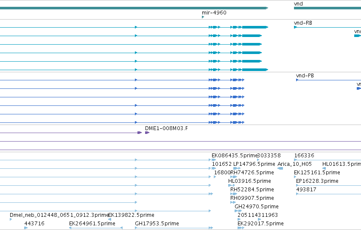Image resolution: width=361 pixels, height=230 pixels.
Task: Click the vnd gene label
Action: tap(298, 4)
